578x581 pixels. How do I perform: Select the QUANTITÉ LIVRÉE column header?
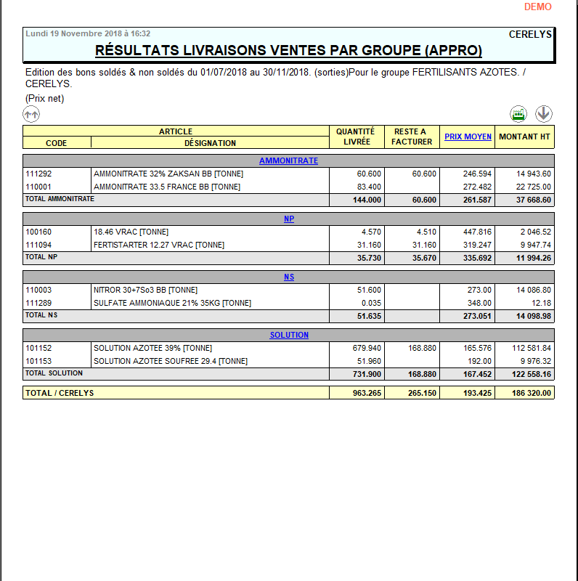pos(357,137)
